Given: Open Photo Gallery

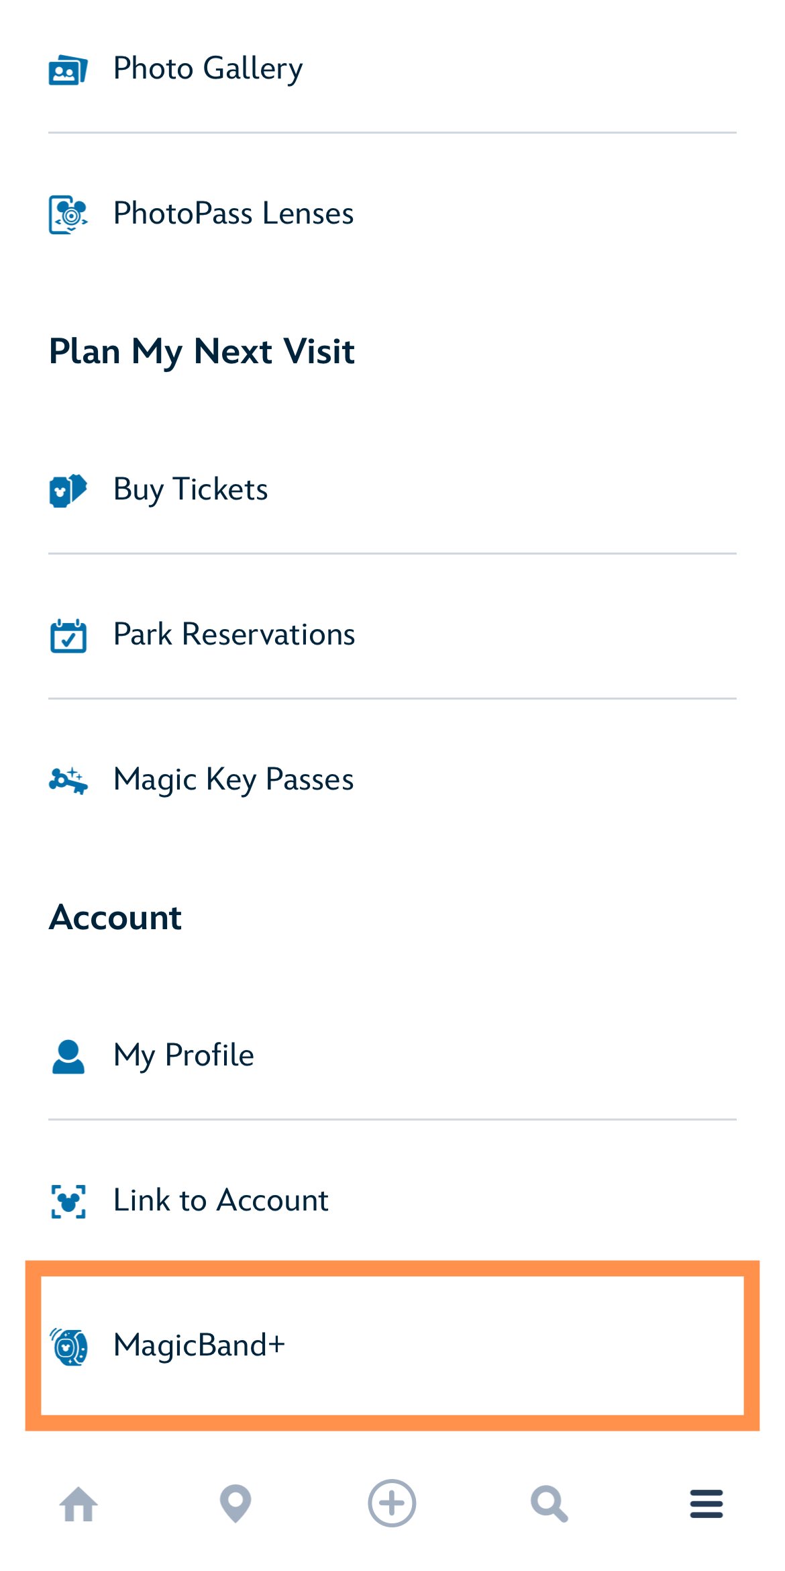Looking at the screenshot, I should (x=208, y=68).
